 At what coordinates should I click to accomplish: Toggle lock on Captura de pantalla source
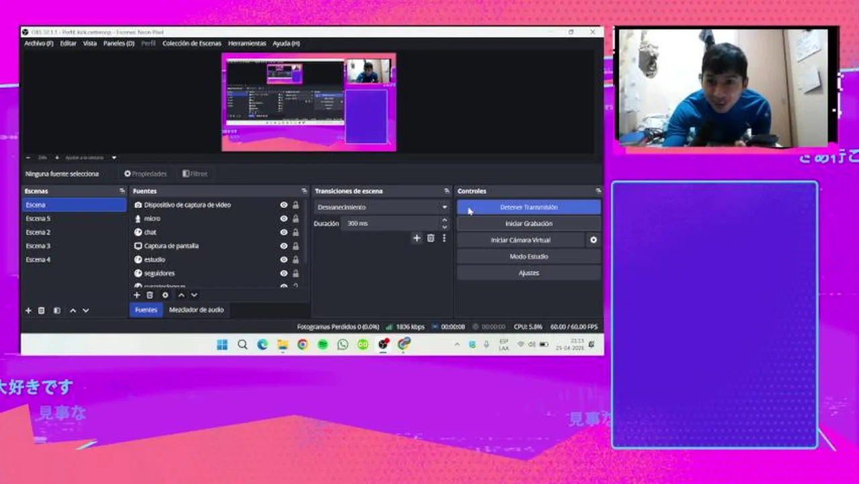tap(295, 246)
